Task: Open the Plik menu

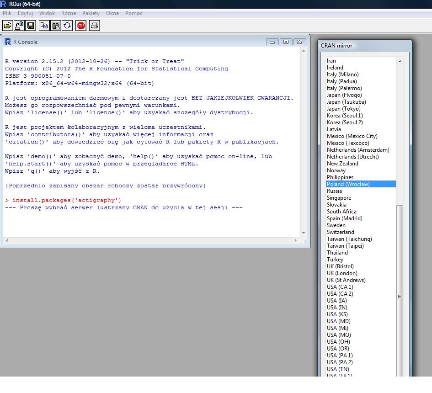Action: point(7,13)
